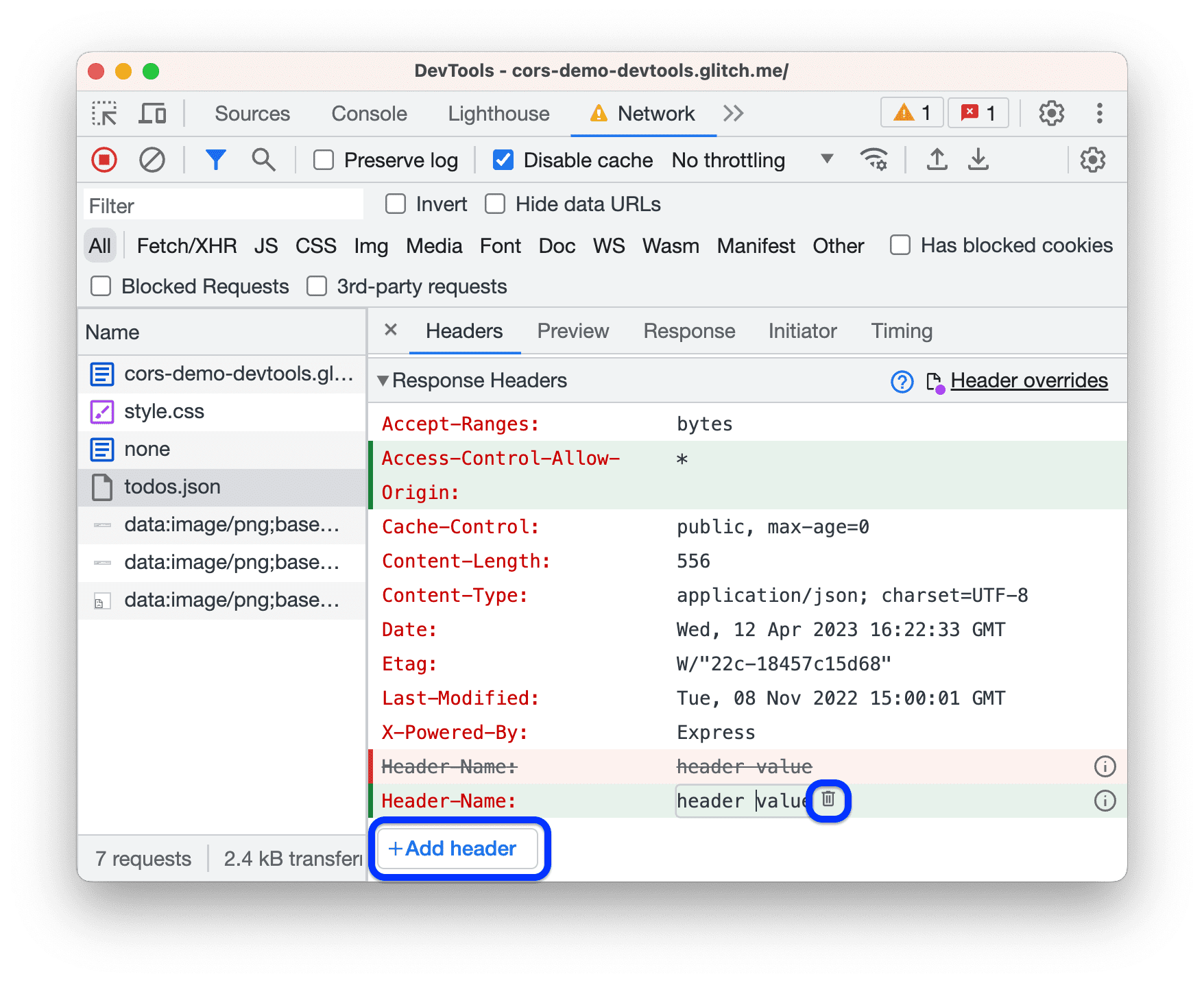Select the inspect element tool
This screenshot has height=983, width=1204.
(104, 113)
